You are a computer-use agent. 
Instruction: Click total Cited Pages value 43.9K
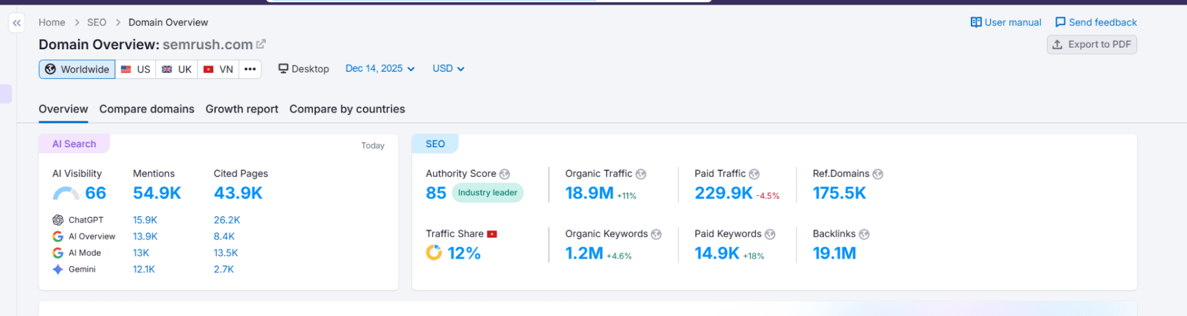coord(238,193)
